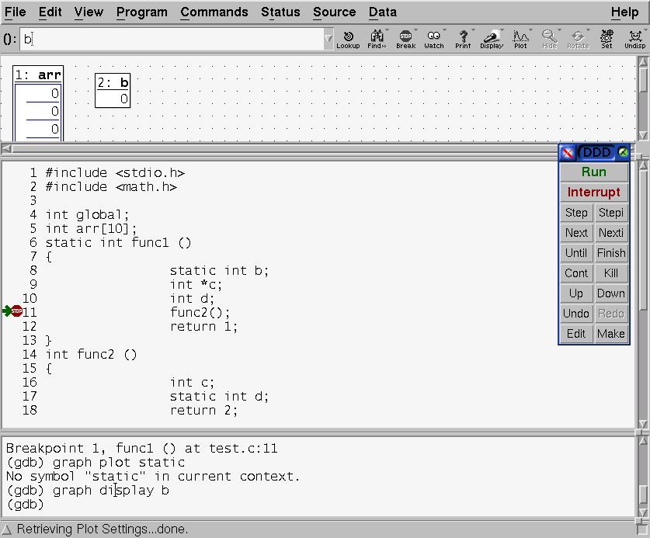Click the status bar triangle indicator
Viewport: 650px width, 538px height.
(x=7, y=529)
